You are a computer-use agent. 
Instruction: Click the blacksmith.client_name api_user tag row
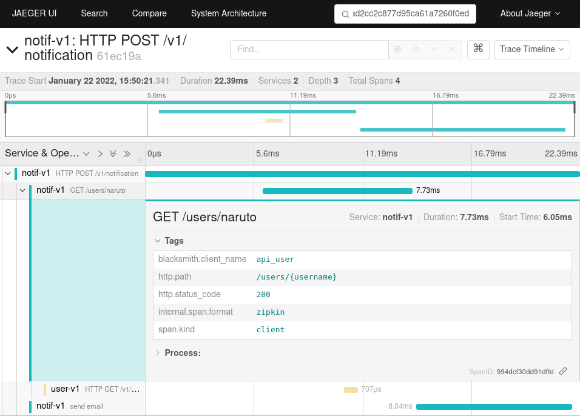click(362, 260)
